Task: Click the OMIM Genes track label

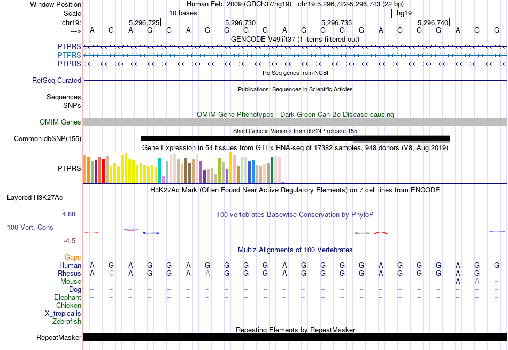Action: 60,122
